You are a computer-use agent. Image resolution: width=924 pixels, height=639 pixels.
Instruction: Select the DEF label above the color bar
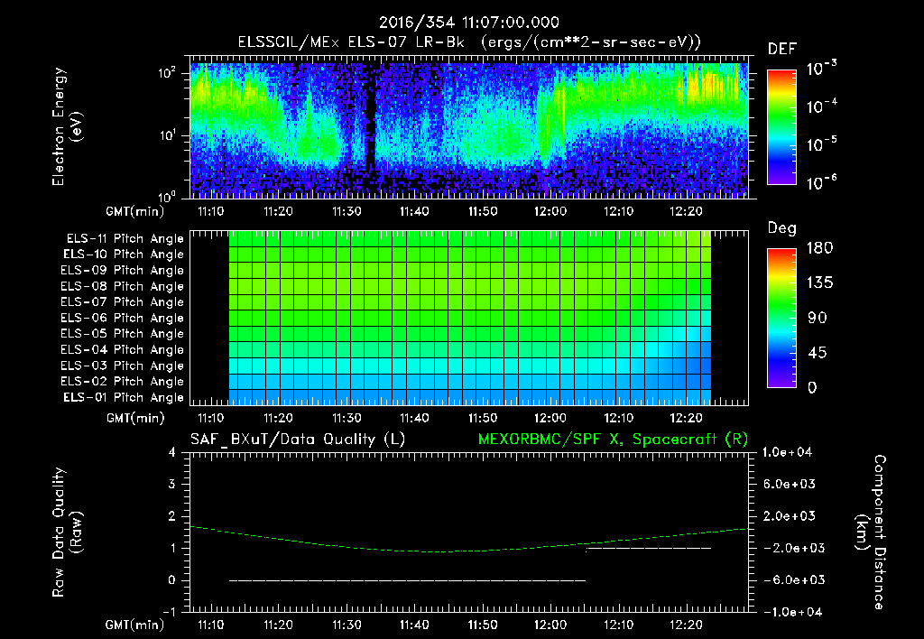[x=782, y=49]
